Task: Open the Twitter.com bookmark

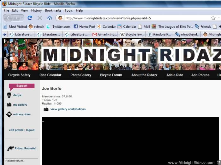Action: (58, 26)
